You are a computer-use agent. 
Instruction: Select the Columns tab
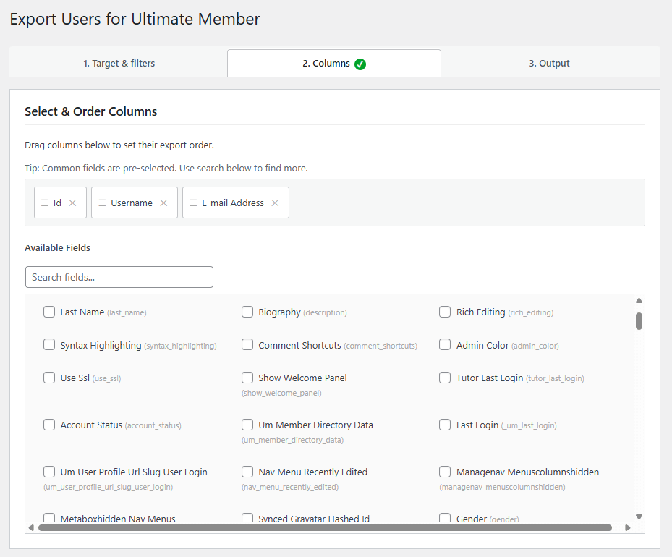[x=334, y=64]
